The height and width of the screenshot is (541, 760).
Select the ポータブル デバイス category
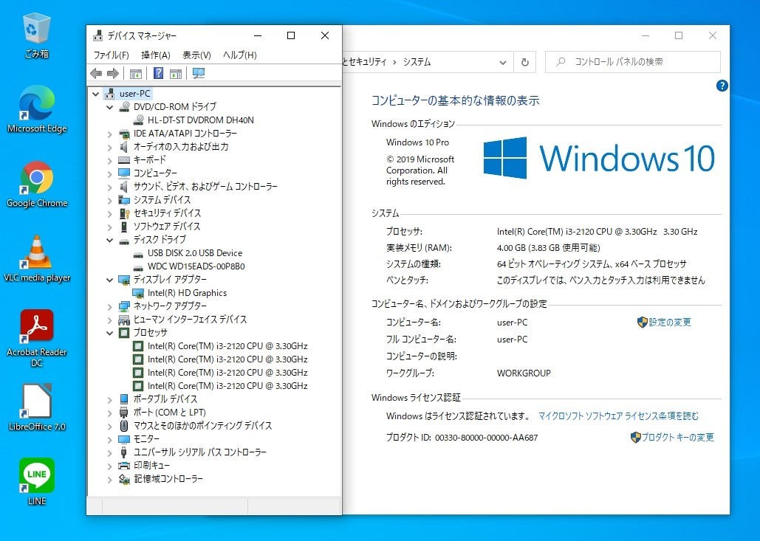click(165, 399)
